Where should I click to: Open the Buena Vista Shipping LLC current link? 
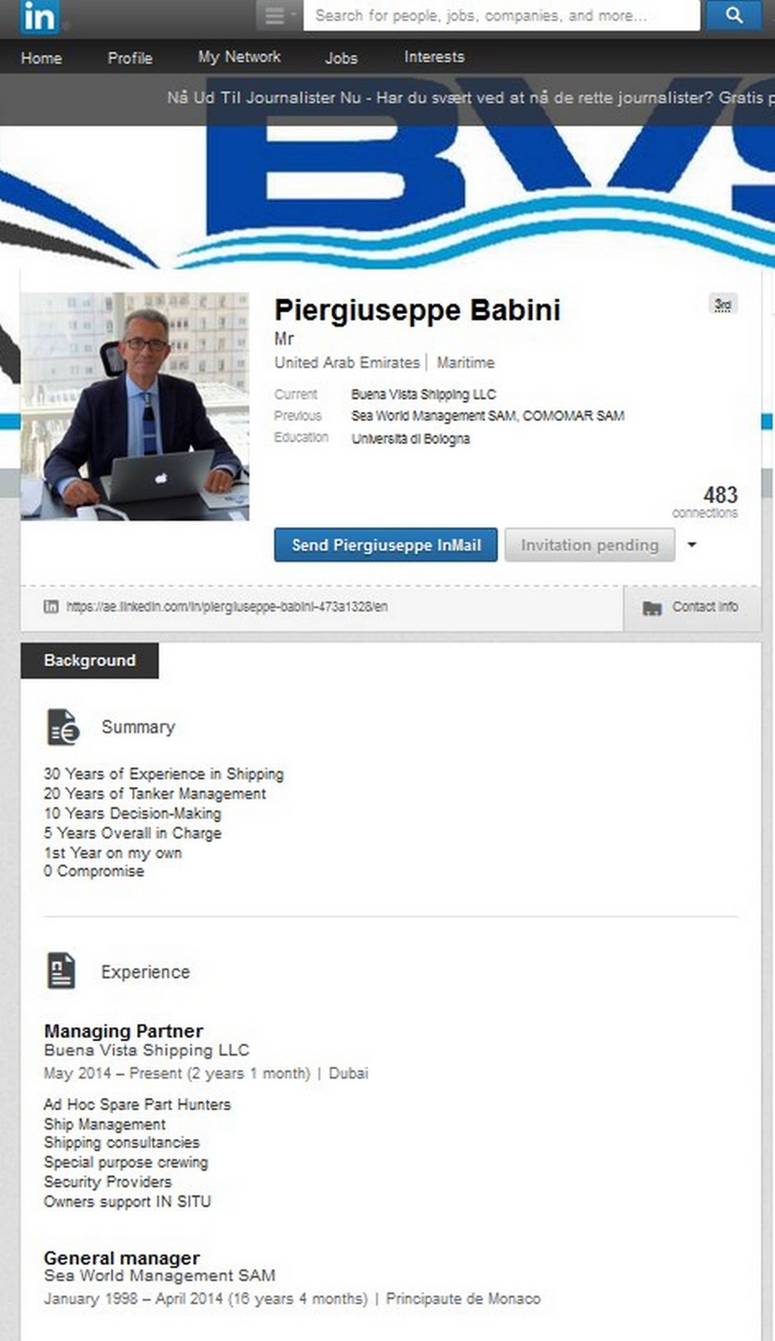point(423,394)
